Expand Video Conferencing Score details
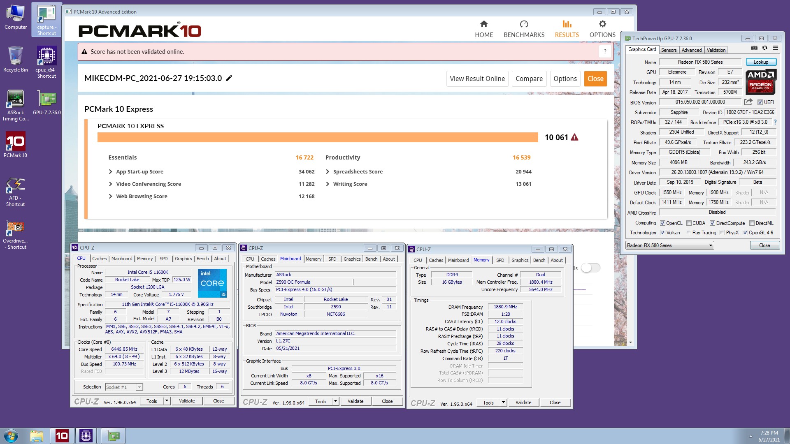 point(110,184)
